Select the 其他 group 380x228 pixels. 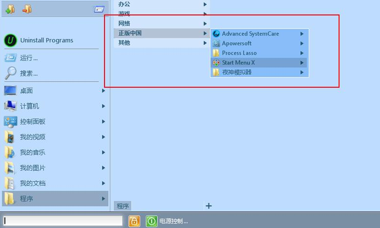tap(162, 43)
